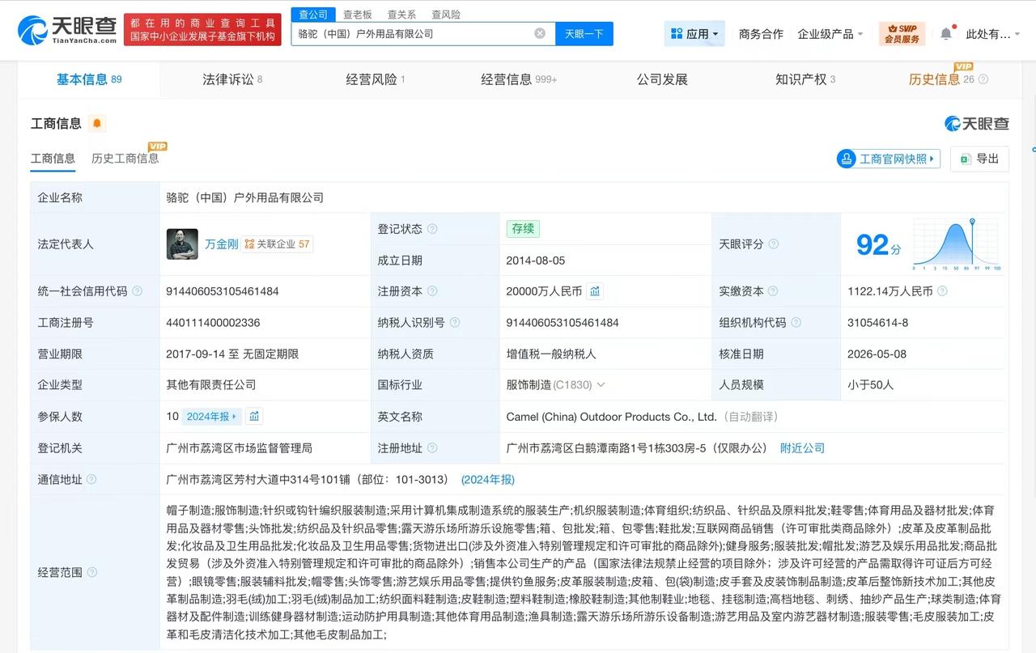Click the English name Camel (China) Outdoor Products
This screenshot has width=1036, height=653.
[x=612, y=417]
